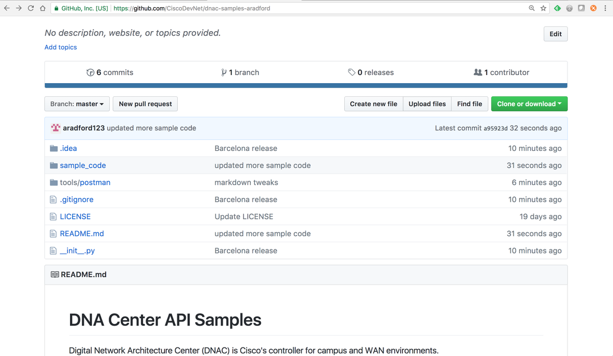This screenshot has width=613, height=356.
Task: Click the Upload files button
Action: (x=427, y=104)
